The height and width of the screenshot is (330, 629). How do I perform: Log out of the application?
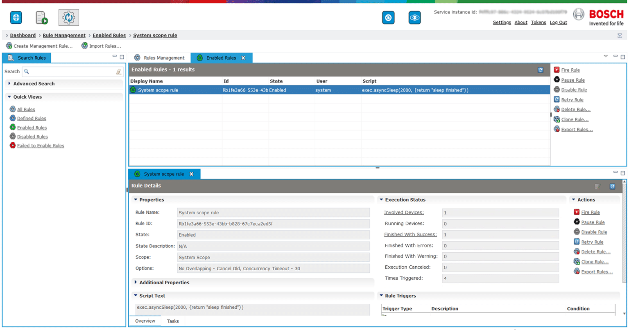click(558, 22)
